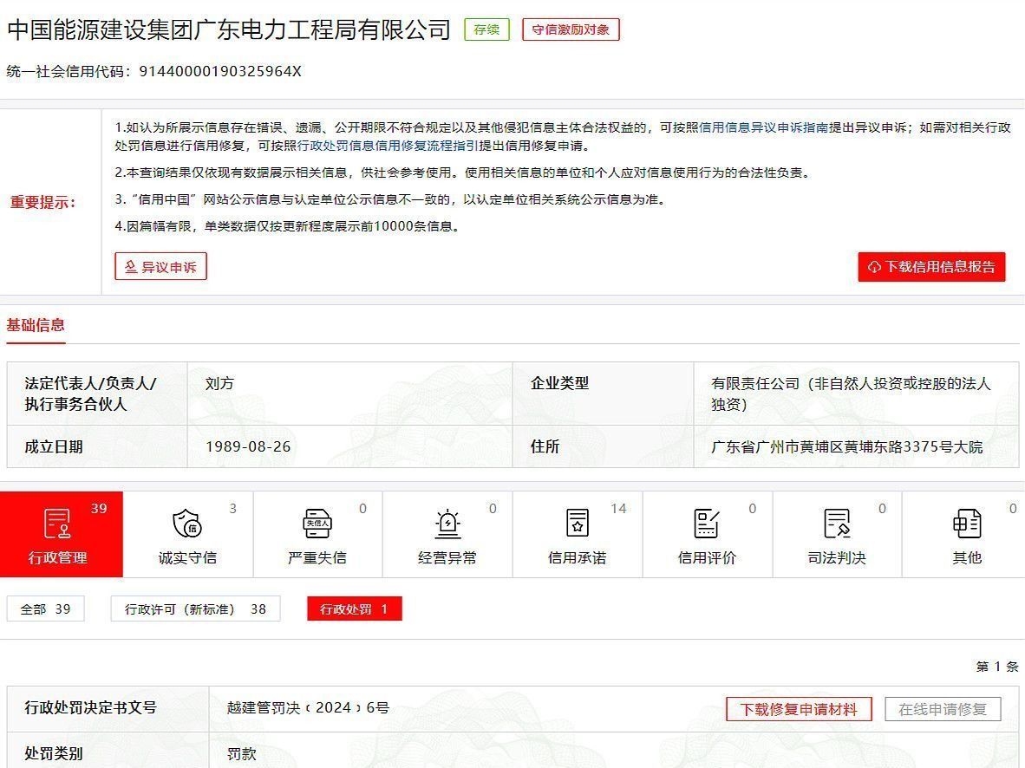Open 信用信息异议申诉指南 link
The width and height of the screenshot is (1025, 768).
point(764,127)
